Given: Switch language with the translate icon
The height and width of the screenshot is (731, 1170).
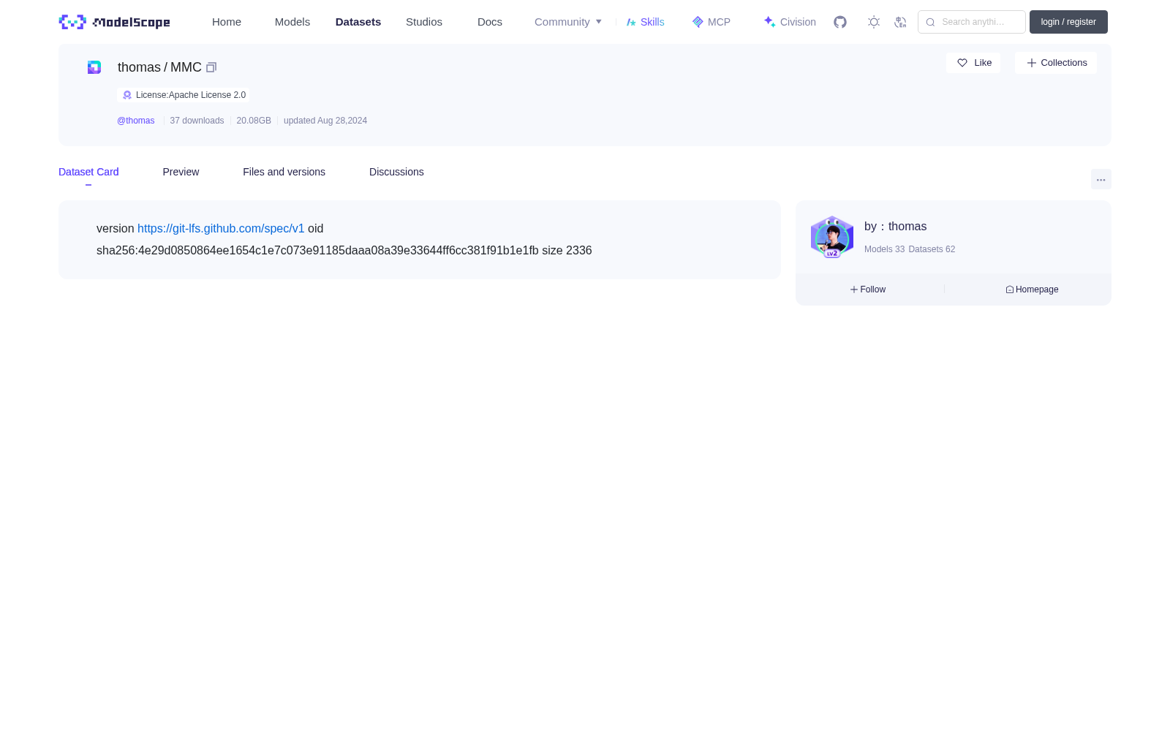Looking at the screenshot, I should point(900,22).
